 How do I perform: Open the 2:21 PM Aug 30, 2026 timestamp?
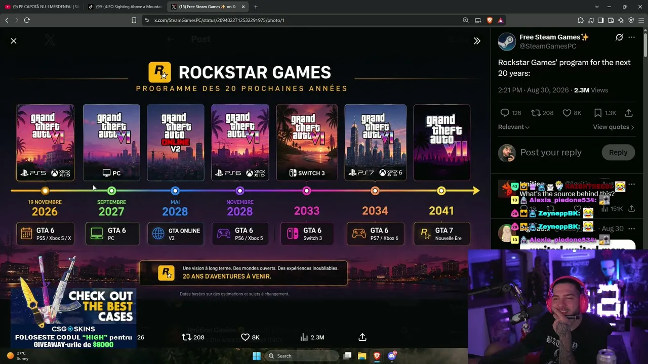click(x=533, y=90)
